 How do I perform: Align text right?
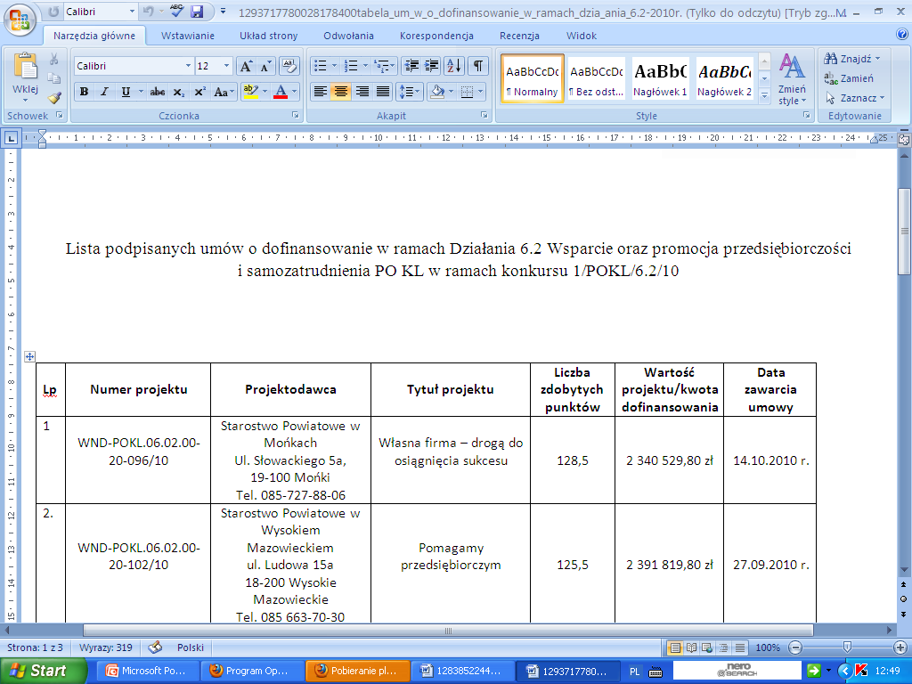coord(362,92)
